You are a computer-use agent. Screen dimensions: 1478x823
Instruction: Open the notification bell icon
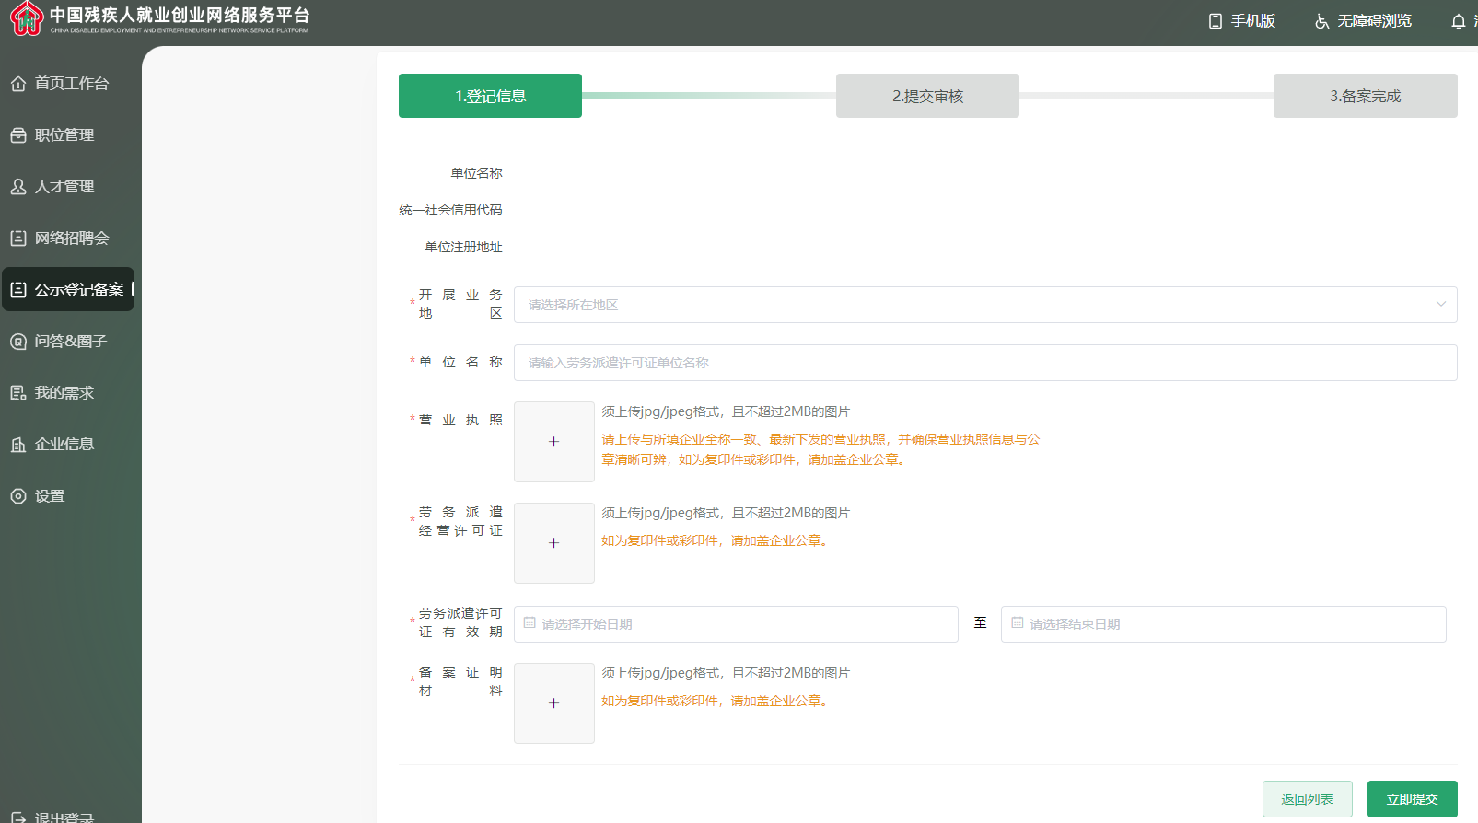(x=1458, y=21)
